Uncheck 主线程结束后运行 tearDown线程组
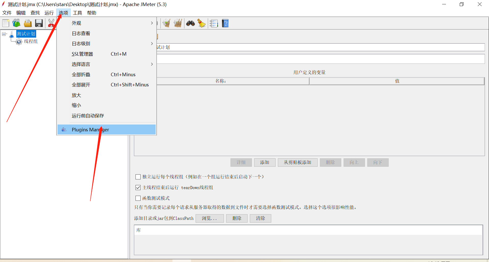 [138, 188]
